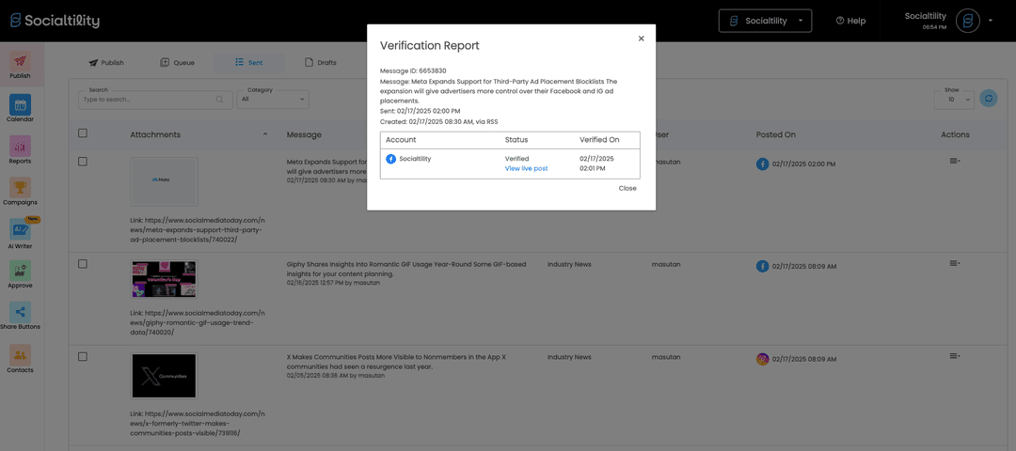Check the X Makes Communities row checkbox
This screenshot has height=451, width=1016.
click(x=82, y=356)
